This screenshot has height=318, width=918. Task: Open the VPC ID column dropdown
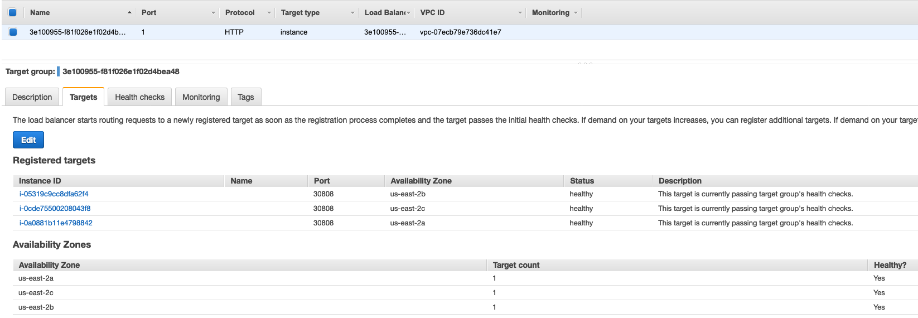point(520,12)
